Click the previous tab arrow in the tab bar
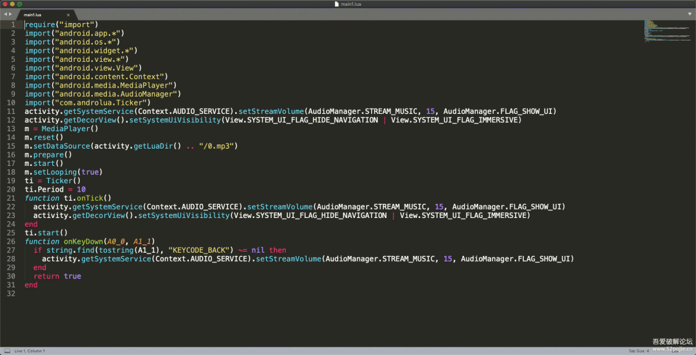Viewport: 696px width, 355px height. pyautogui.click(x=5, y=14)
